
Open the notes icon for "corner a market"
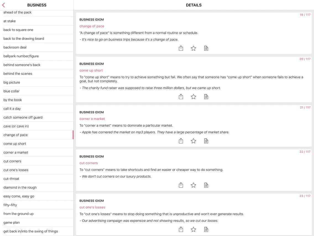[x=206, y=141]
